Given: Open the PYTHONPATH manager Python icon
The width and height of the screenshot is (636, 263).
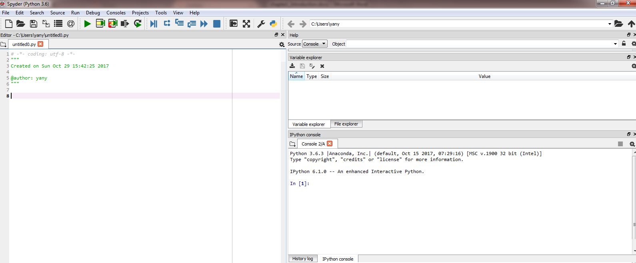Looking at the screenshot, I should pyautogui.click(x=273, y=24).
